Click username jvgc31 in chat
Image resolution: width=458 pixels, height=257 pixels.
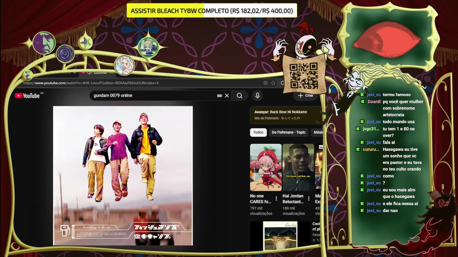(x=371, y=129)
